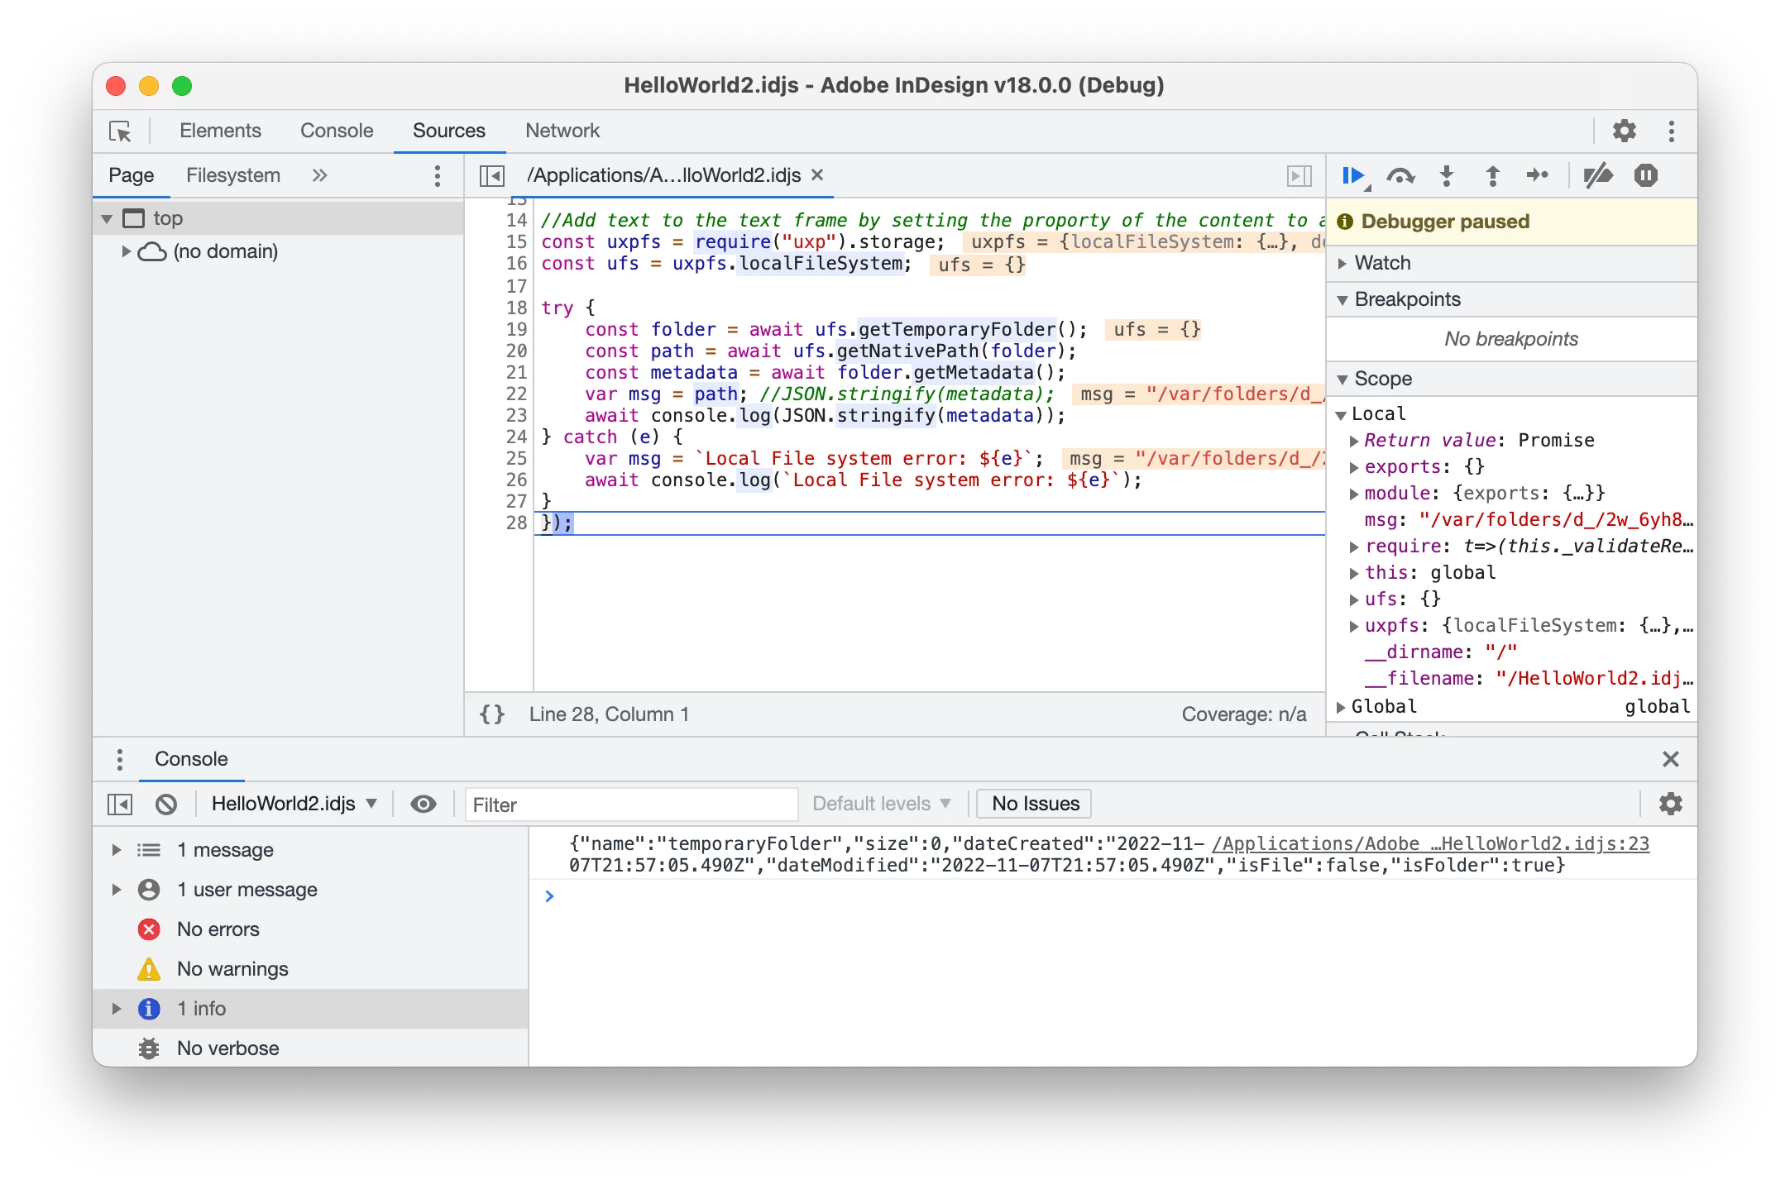Resume script execution in debugger

(x=1352, y=176)
